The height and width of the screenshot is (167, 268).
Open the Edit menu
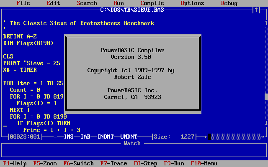point(53,3)
